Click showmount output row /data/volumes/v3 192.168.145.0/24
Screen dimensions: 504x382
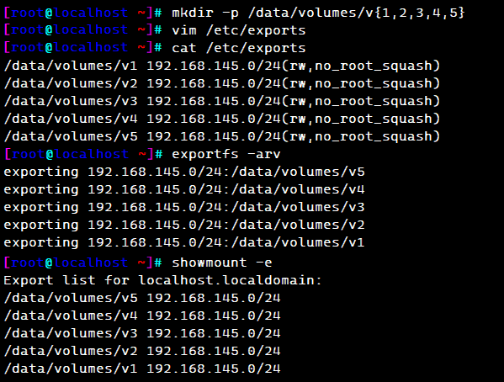click(x=142, y=333)
